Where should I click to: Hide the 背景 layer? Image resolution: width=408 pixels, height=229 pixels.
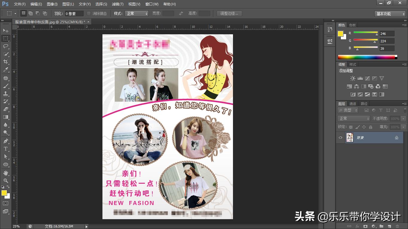coord(340,137)
